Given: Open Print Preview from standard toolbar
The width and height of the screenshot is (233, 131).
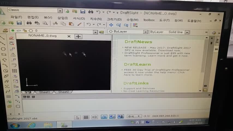Looking at the screenshot, I should (x=45, y=23).
